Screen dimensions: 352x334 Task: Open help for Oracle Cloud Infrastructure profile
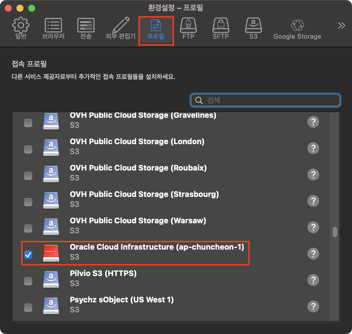[x=313, y=254]
